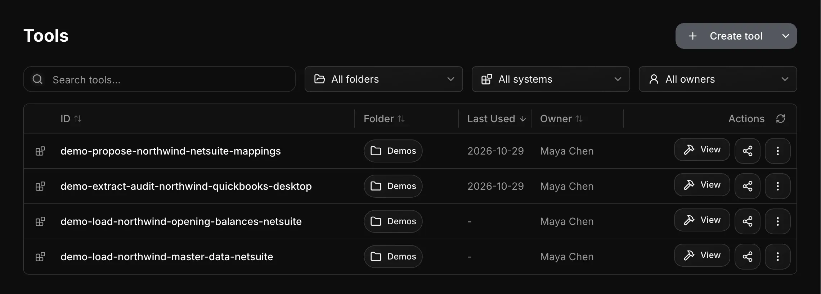Viewport: 821px width, 294px height.
Task: Click the tool name demo-load-northwind-master-data-netsuite
Action: tap(167, 257)
